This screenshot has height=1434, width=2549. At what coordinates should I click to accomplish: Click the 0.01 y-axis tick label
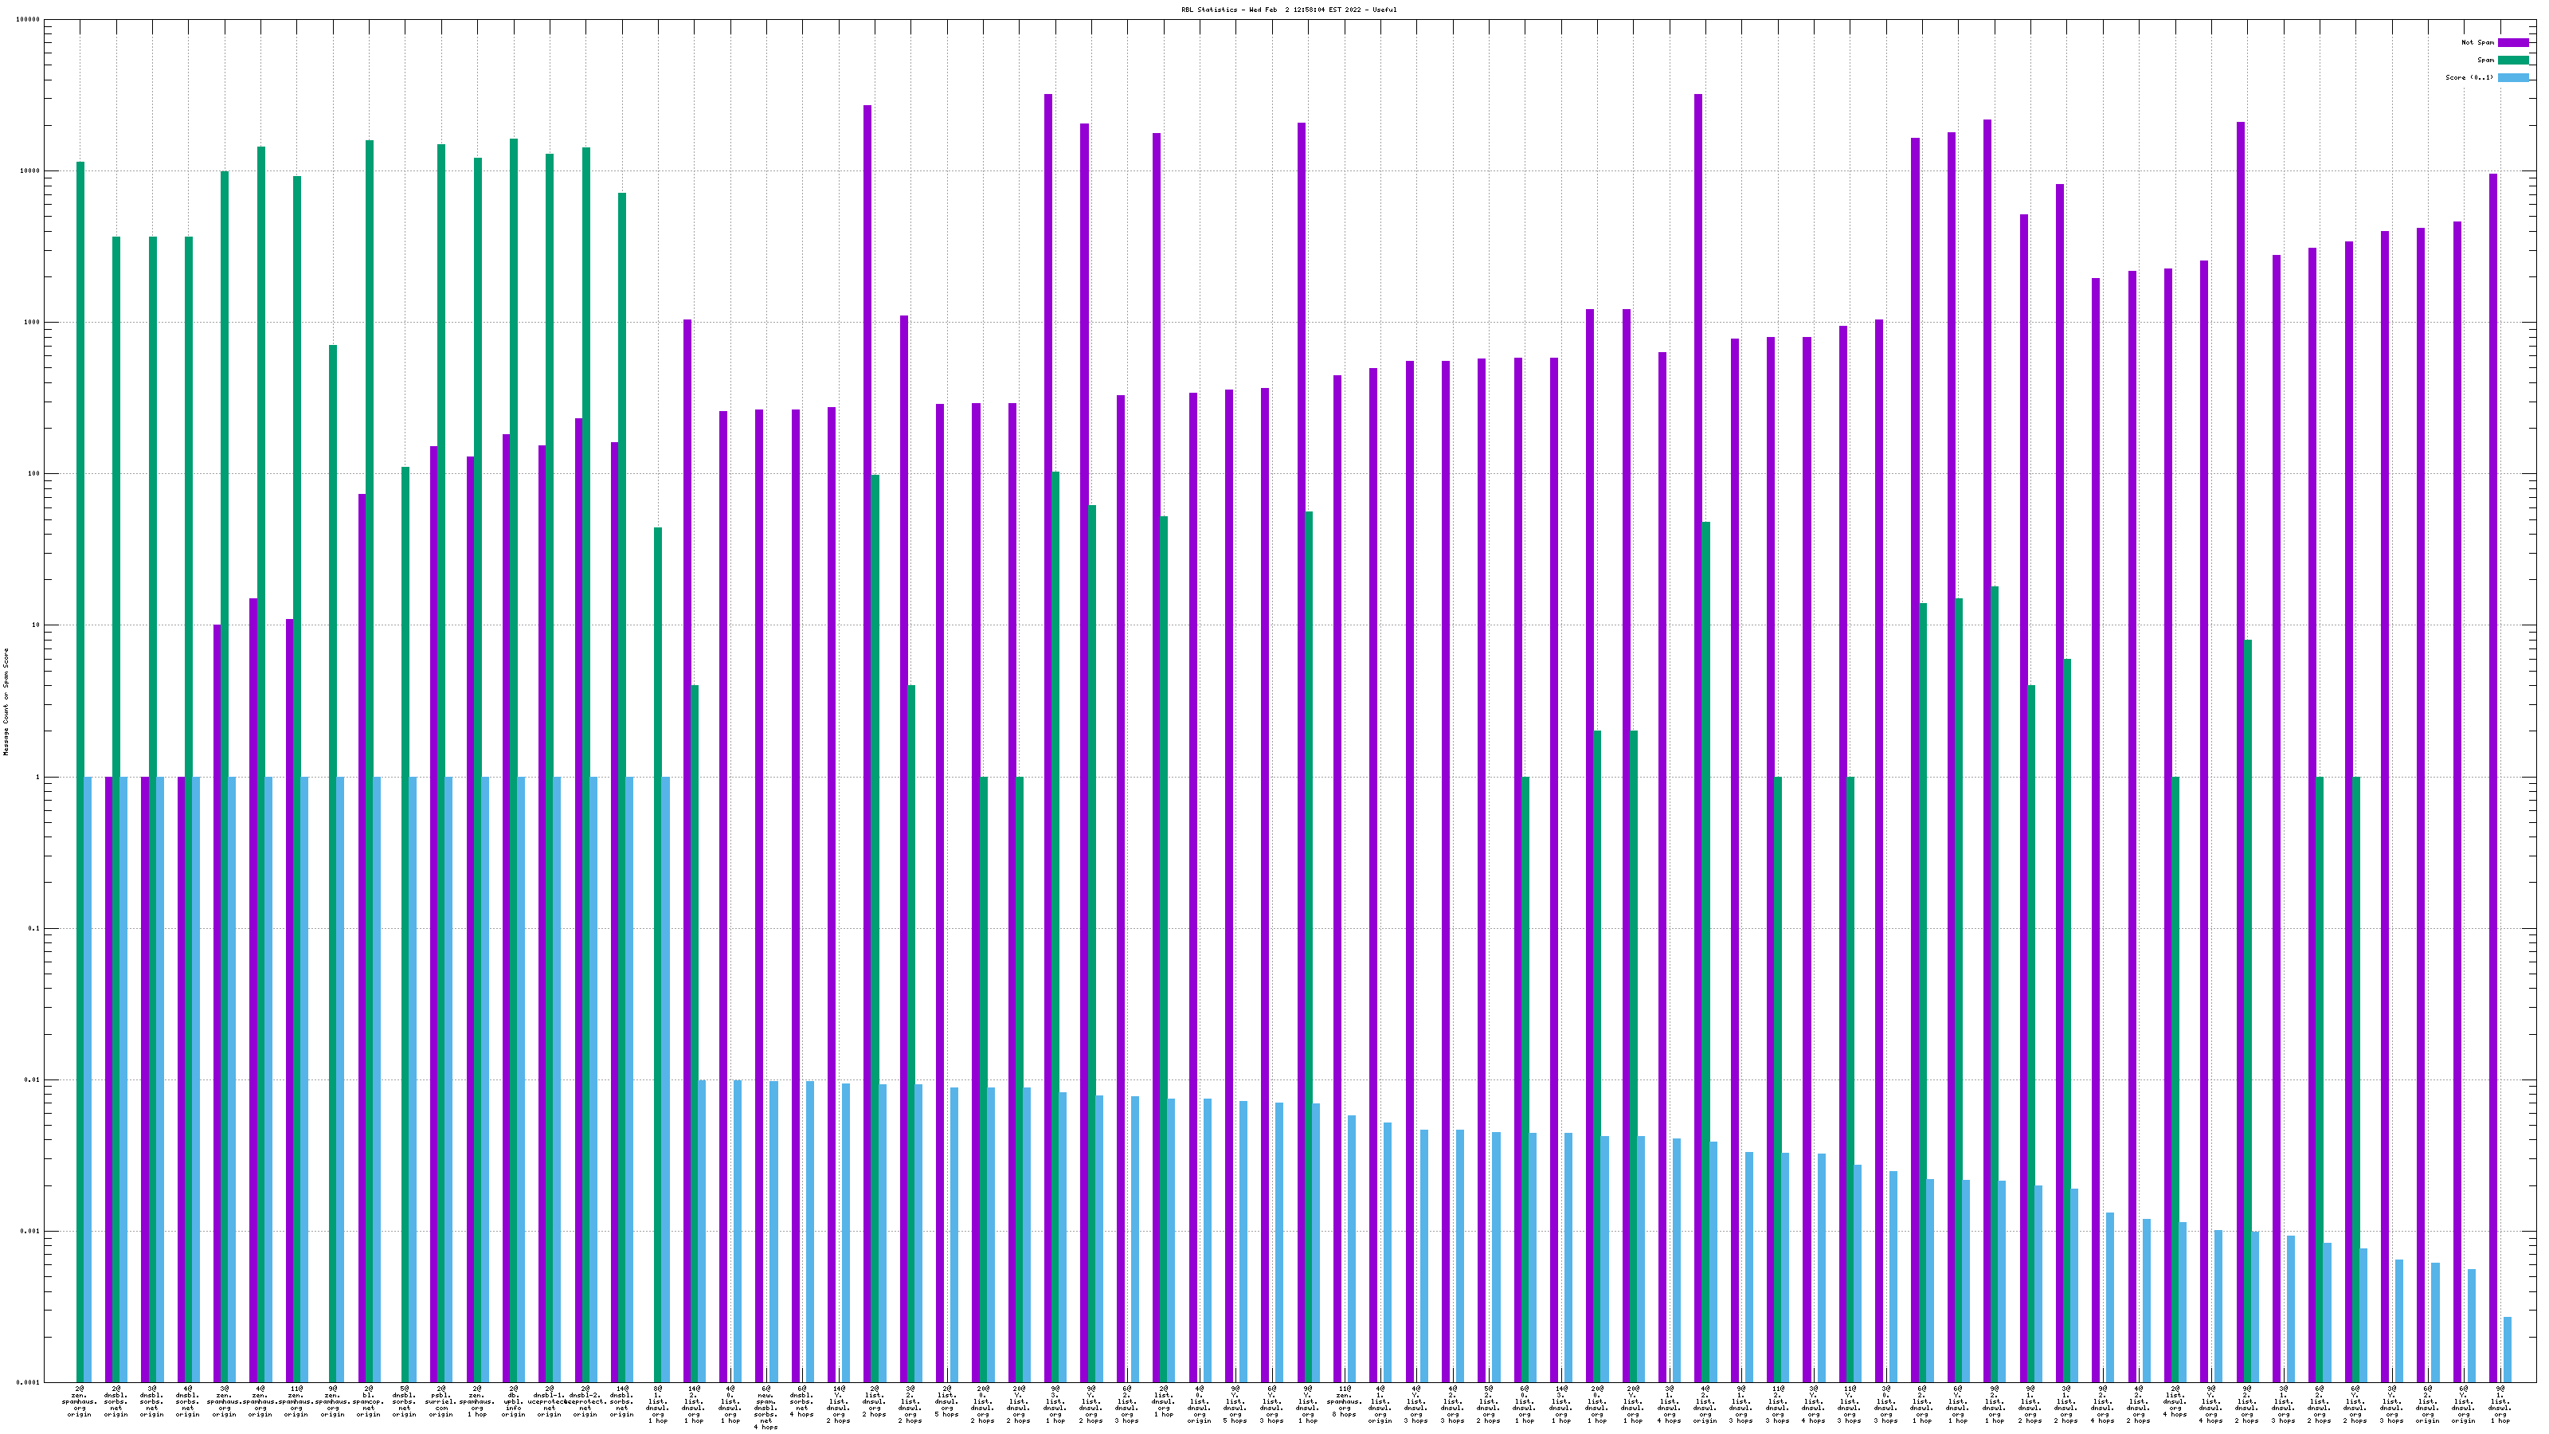(32, 1079)
